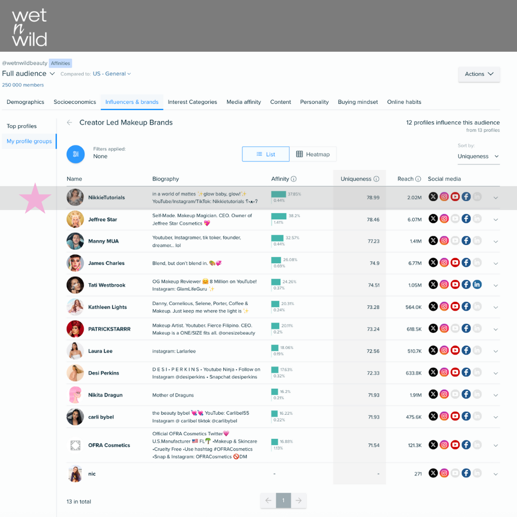Open NikkieTutorials YouTube icon
This screenshot has width=517, height=517.
point(455,197)
